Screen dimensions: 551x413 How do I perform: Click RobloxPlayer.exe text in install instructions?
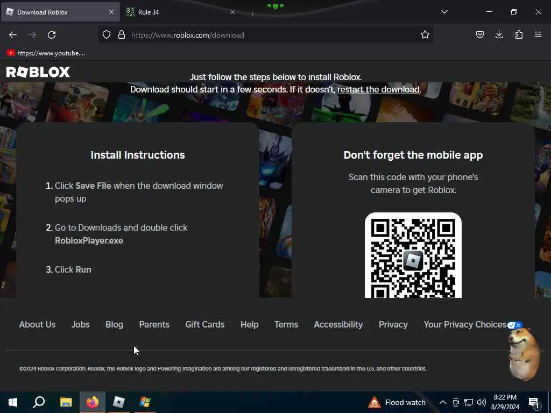point(89,240)
